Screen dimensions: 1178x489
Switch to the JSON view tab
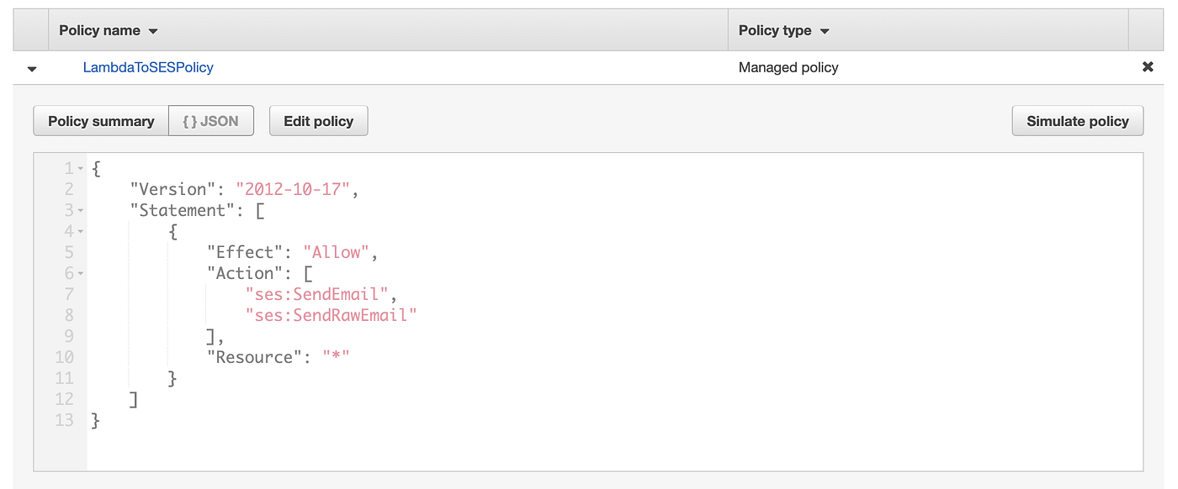tap(211, 121)
